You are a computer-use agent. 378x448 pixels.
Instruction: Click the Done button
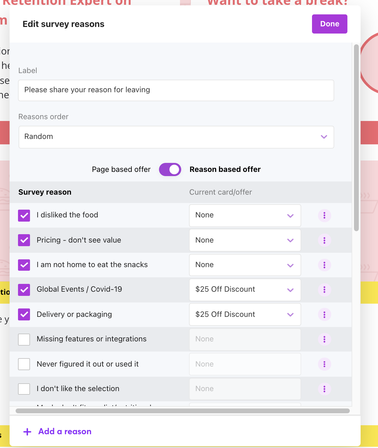329,24
